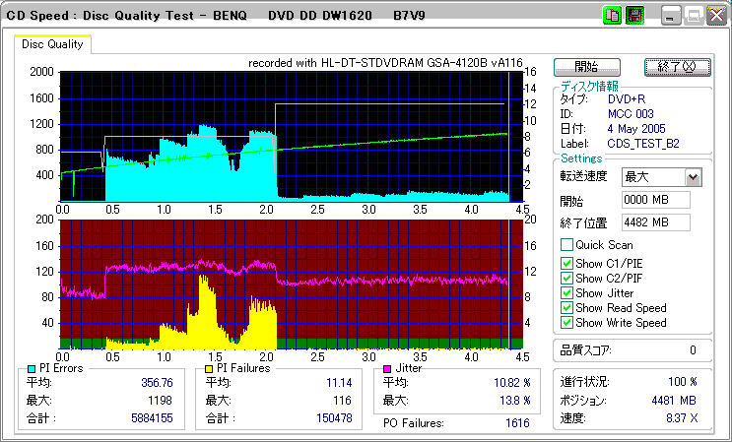Screen dimensions: 732x442
Task: Select the PO Failures value 1616
Action: 518,423
